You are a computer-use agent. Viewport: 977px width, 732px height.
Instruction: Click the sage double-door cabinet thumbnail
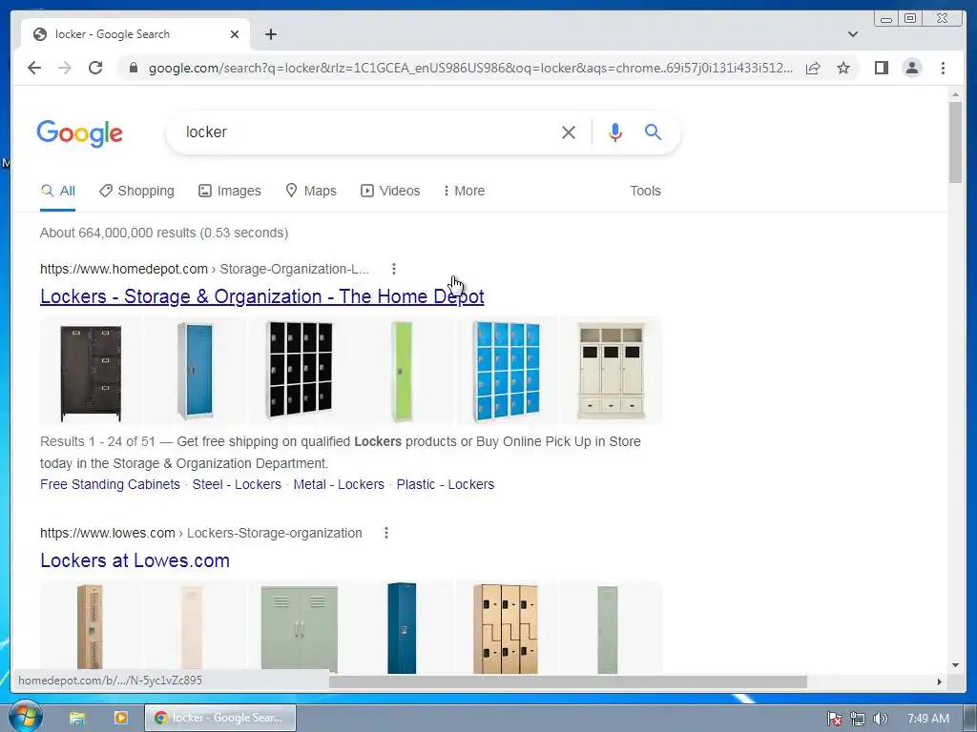[x=299, y=627]
